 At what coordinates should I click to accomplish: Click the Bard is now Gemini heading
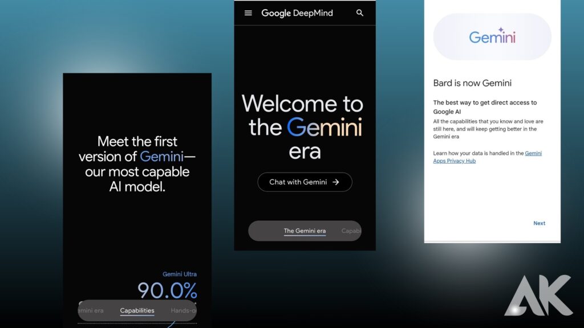click(472, 83)
